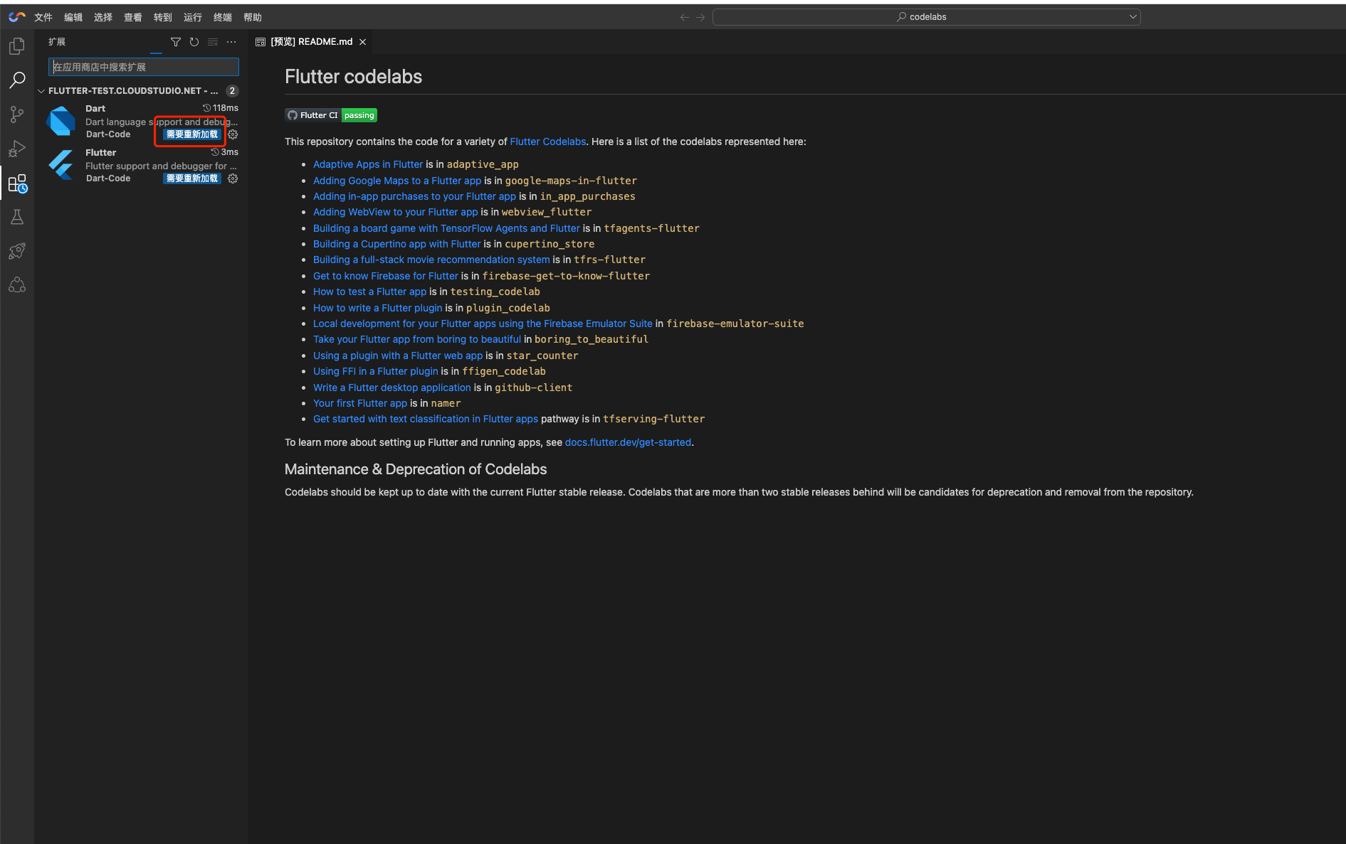The image size is (1346, 844).
Task: Click the Flutter extension logo
Action: pos(61,165)
